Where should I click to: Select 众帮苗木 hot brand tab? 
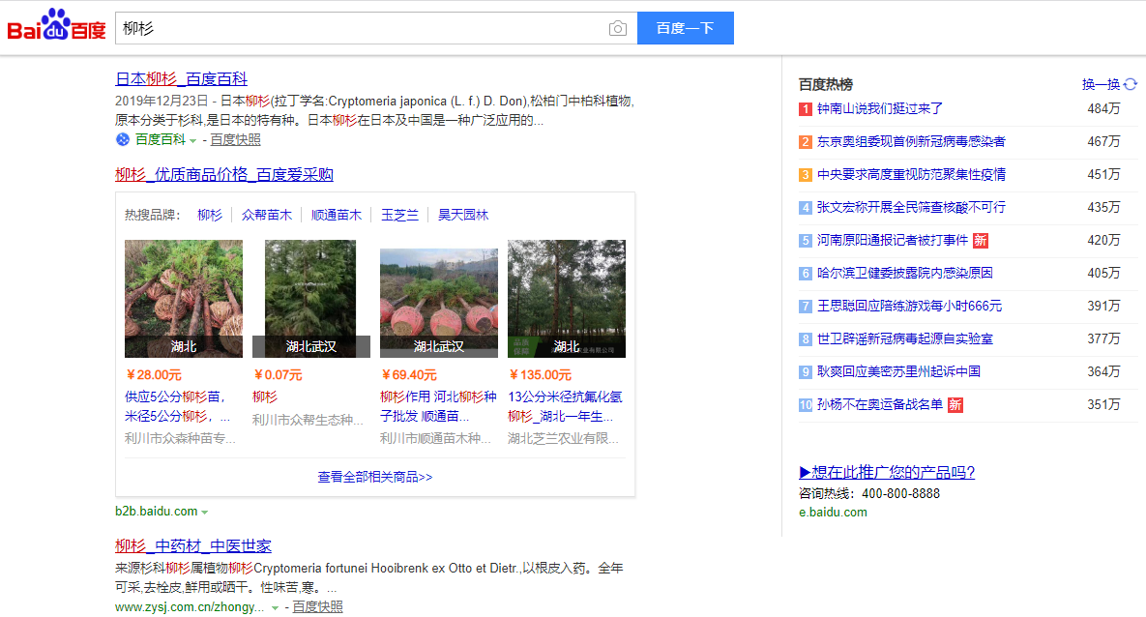point(267,215)
